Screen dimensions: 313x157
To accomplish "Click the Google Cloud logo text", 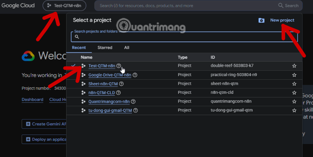I will (18, 5).
